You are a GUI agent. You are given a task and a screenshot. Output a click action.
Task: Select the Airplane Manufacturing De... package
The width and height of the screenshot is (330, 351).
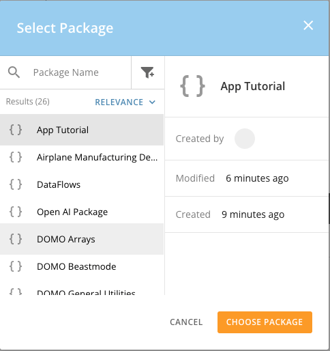click(x=82, y=157)
